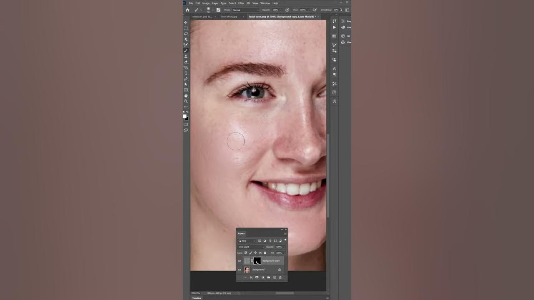The height and width of the screenshot is (300, 534).
Task: Toggle filter for shape layers
Action: (275, 241)
